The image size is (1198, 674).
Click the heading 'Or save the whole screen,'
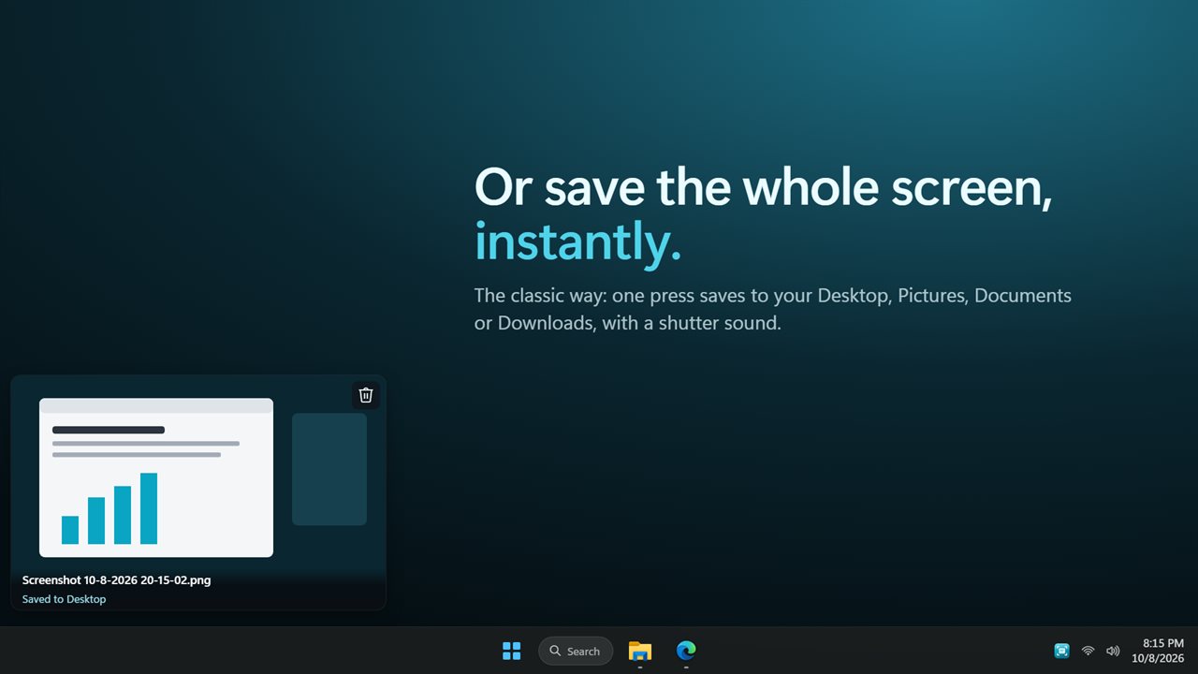click(764, 187)
